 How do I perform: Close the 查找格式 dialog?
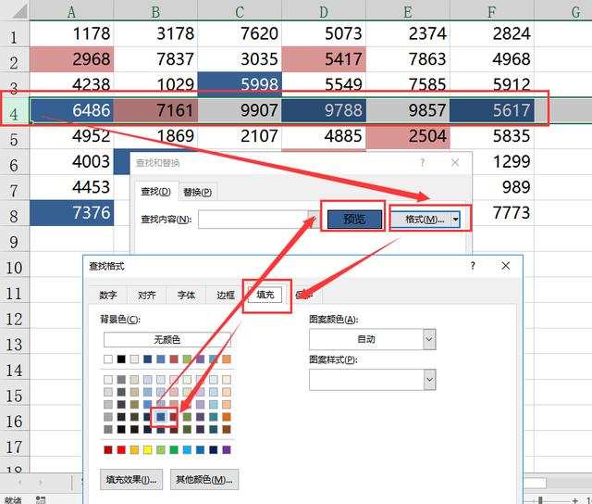click(506, 266)
